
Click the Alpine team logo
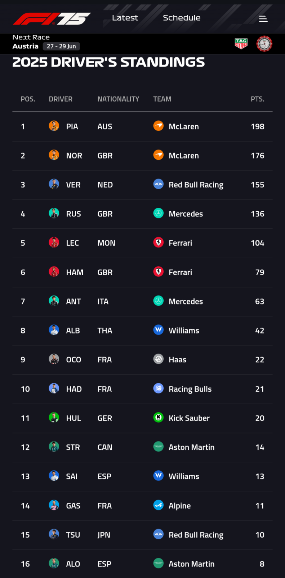tap(159, 505)
